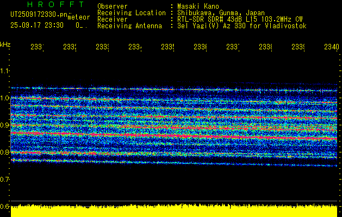Click the word meteor in header
The image size is (342, 217).
click(79, 17)
